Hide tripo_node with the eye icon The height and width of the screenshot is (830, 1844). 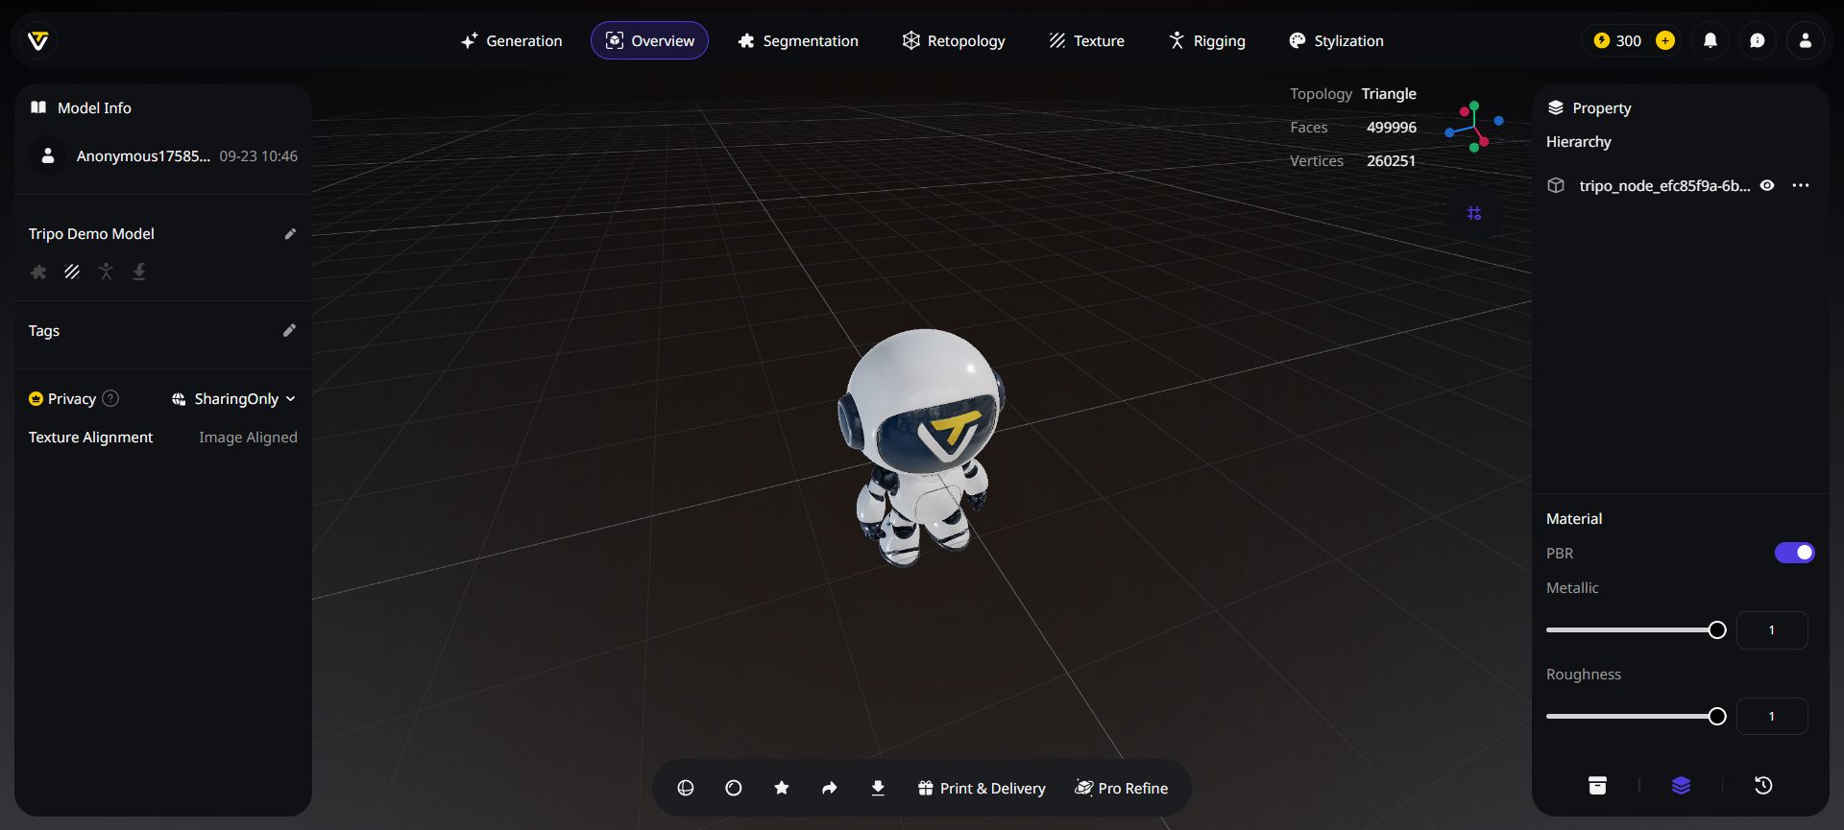pos(1767,185)
